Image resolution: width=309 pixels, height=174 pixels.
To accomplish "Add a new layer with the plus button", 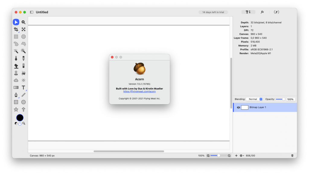I will pos(236,156).
